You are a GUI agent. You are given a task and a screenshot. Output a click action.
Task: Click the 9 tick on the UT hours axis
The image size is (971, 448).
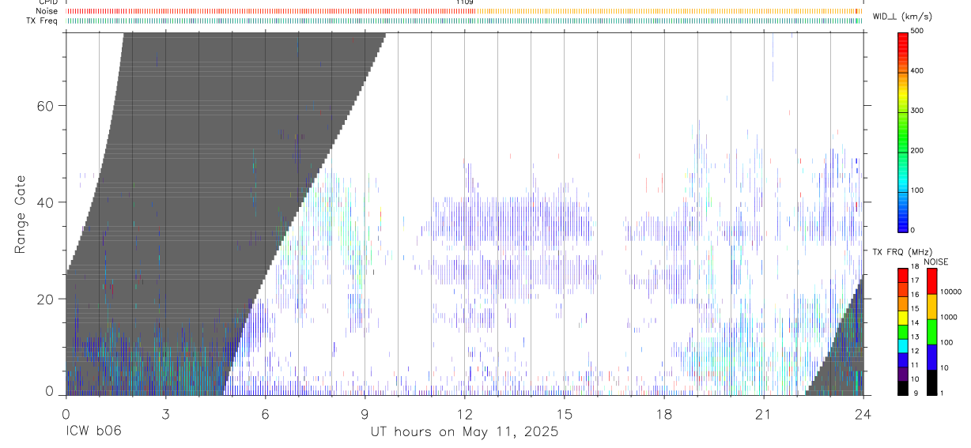click(365, 414)
